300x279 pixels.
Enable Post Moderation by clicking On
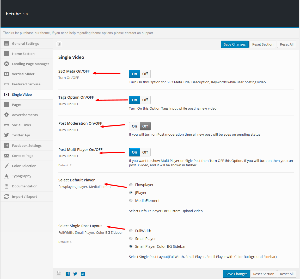[x=134, y=126]
